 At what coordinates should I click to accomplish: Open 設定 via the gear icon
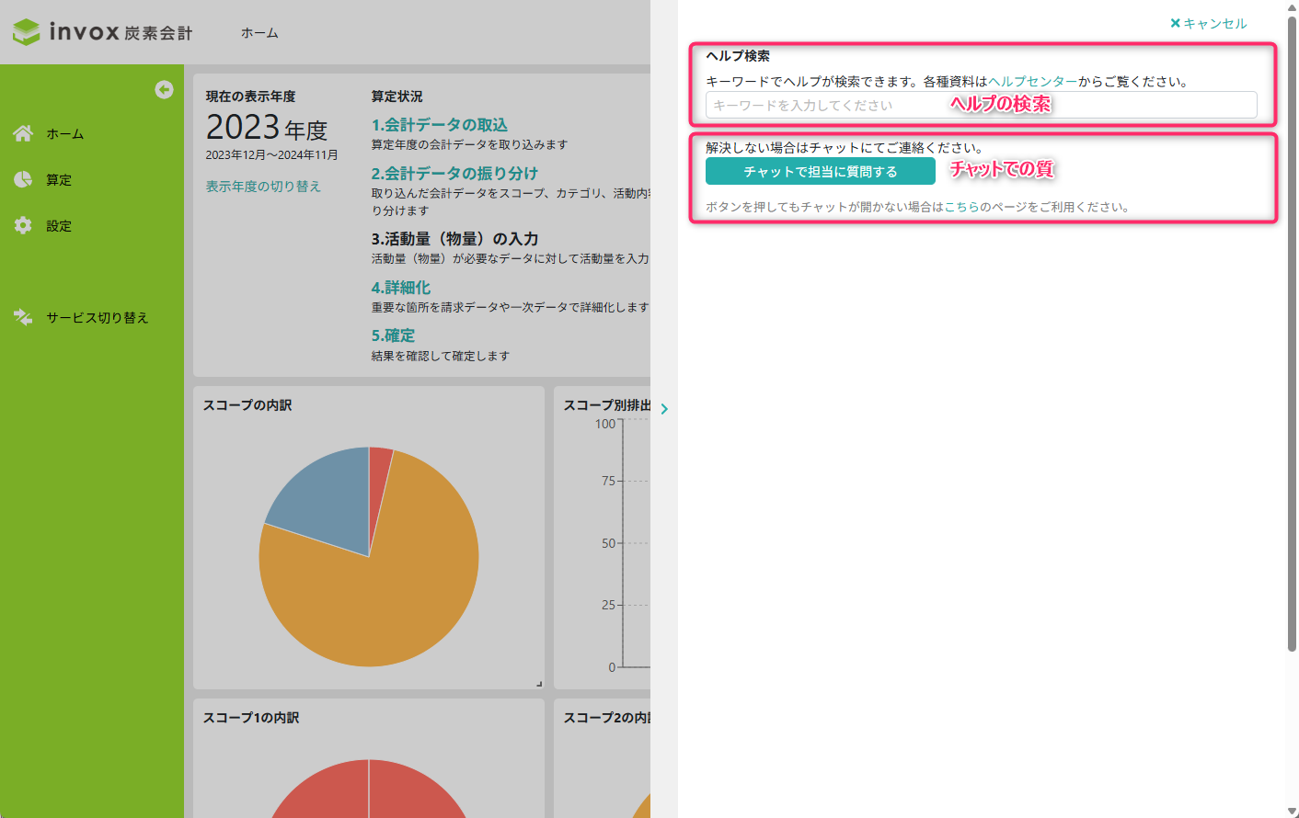pyautogui.click(x=23, y=225)
